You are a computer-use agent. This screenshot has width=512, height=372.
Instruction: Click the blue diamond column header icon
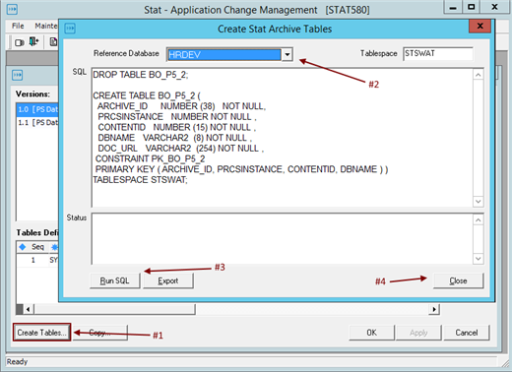(x=23, y=247)
